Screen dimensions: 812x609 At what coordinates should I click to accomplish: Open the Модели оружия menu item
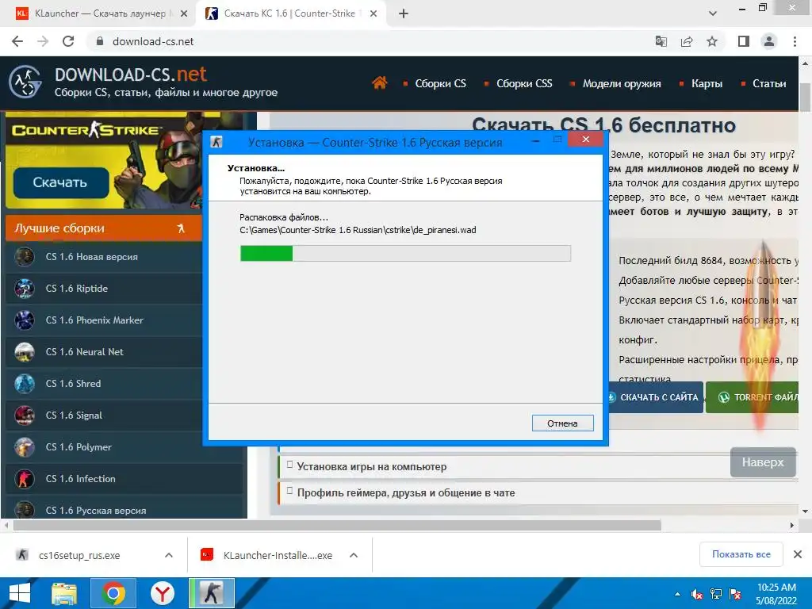tap(622, 83)
